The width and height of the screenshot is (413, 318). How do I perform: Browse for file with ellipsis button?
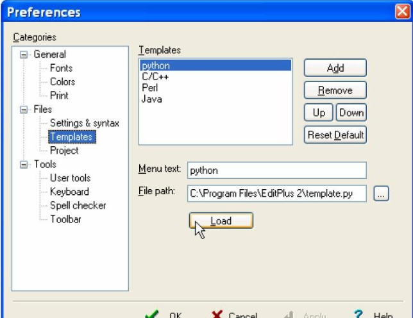tap(381, 194)
